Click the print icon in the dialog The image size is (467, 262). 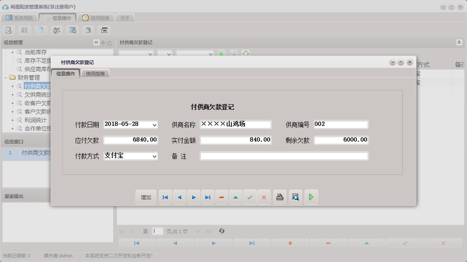coord(279,197)
